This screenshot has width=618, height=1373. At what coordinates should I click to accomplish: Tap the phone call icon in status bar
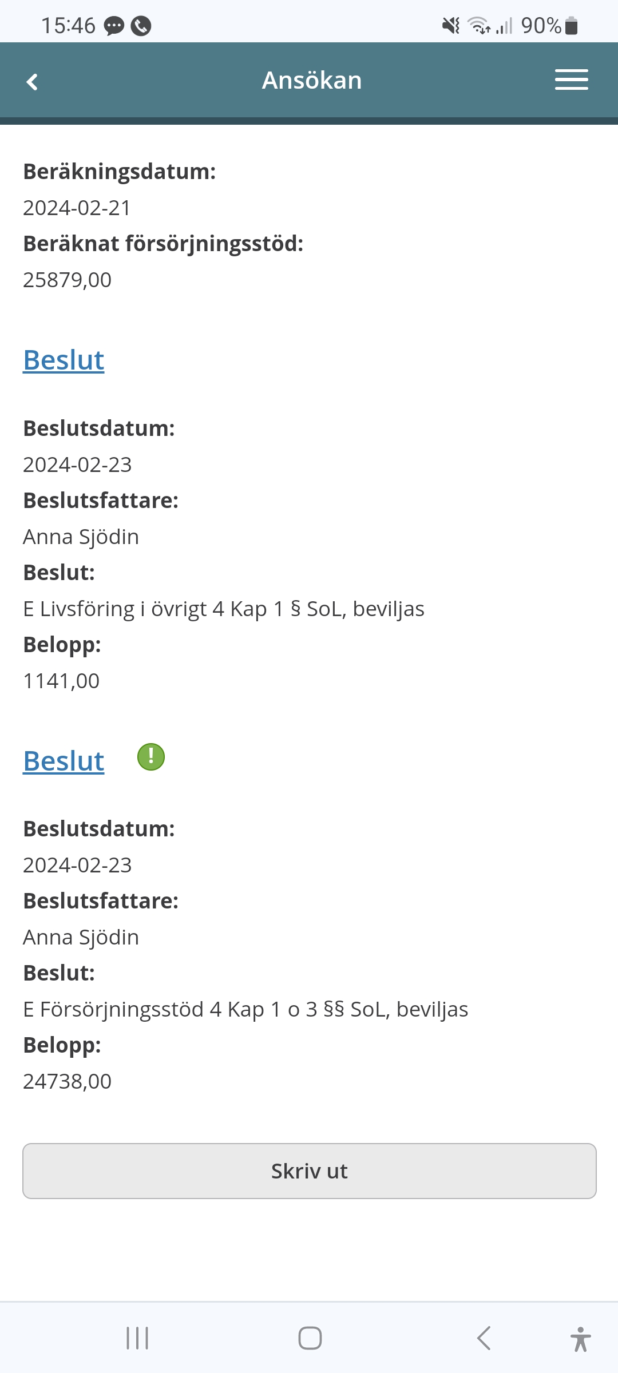(141, 26)
